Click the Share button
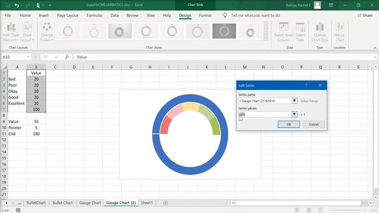Screen dimensions: 379x213 click(365, 15)
